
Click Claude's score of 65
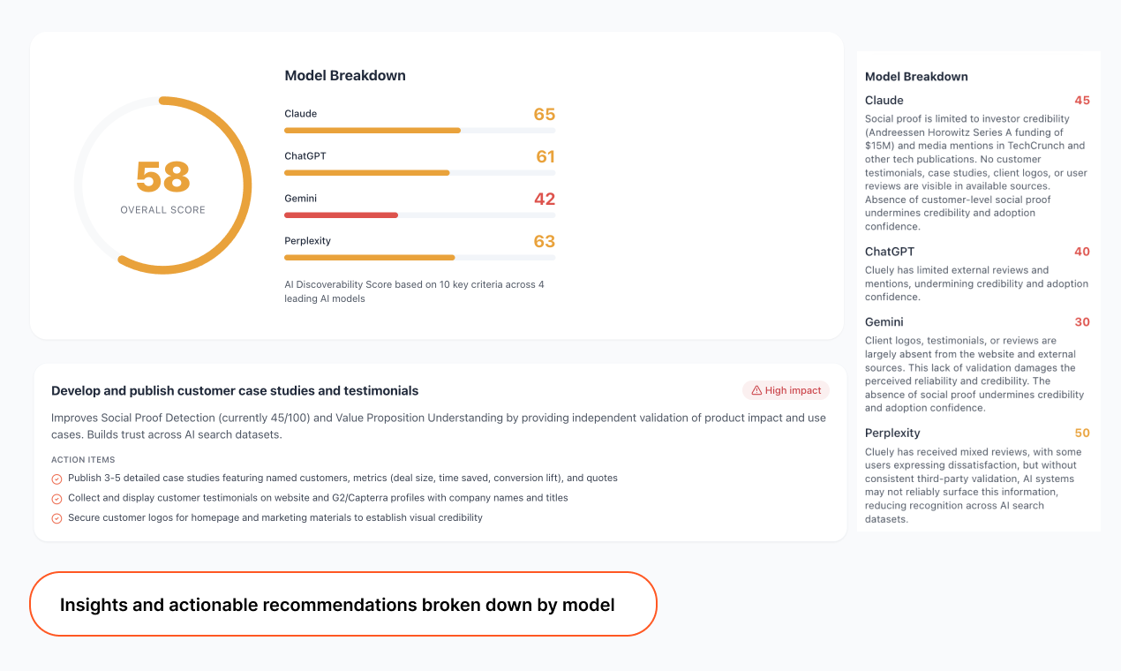pyautogui.click(x=545, y=114)
